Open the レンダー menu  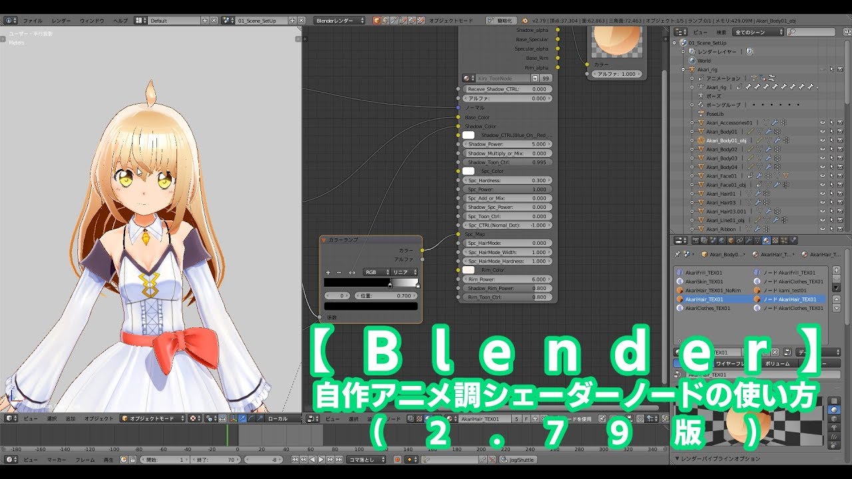(61, 21)
